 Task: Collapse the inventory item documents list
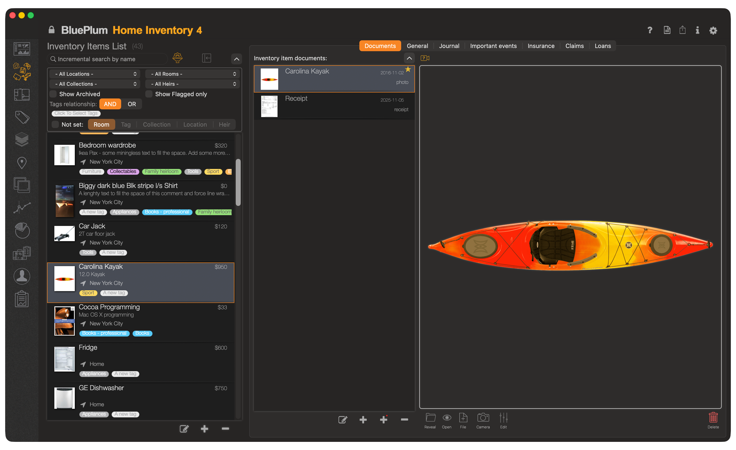(x=409, y=58)
